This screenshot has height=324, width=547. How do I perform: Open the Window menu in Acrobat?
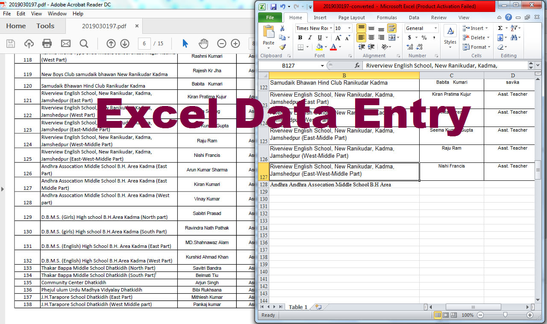click(x=57, y=14)
